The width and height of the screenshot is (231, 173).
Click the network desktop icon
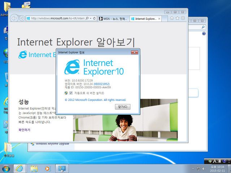click(x=6, y=56)
